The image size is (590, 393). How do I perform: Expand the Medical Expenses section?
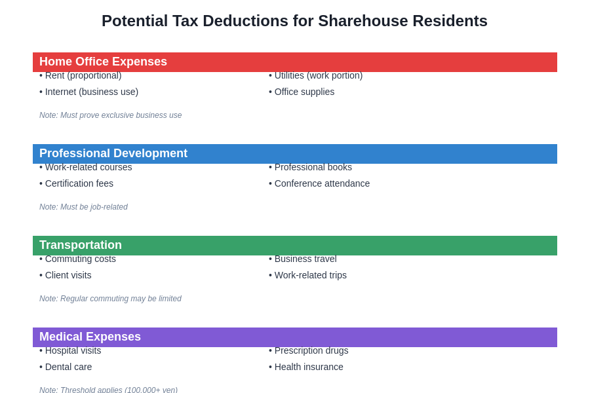coord(90,337)
